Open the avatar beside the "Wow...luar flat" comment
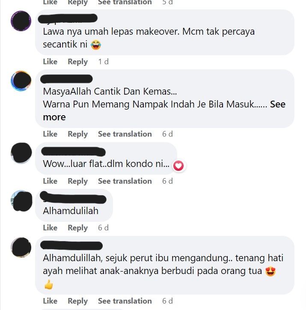Screen dimensions: 306x310 click(21, 153)
